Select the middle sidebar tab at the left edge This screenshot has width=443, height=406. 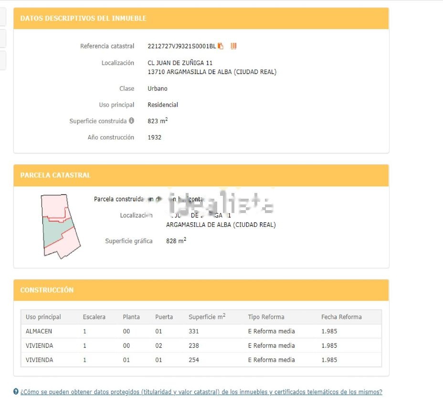tap(2, 38)
